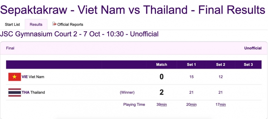Click the Final panel heading
Screen dimensions: 268x119
point(10,48)
